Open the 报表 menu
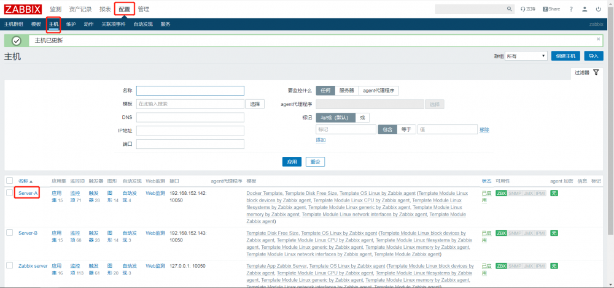614x288 pixels. pyautogui.click(x=106, y=9)
